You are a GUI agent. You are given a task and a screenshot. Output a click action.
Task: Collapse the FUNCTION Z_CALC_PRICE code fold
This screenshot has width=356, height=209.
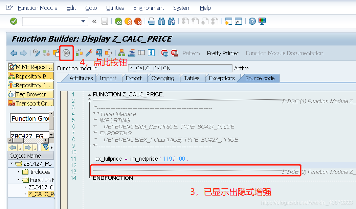pyautogui.click(x=89, y=94)
